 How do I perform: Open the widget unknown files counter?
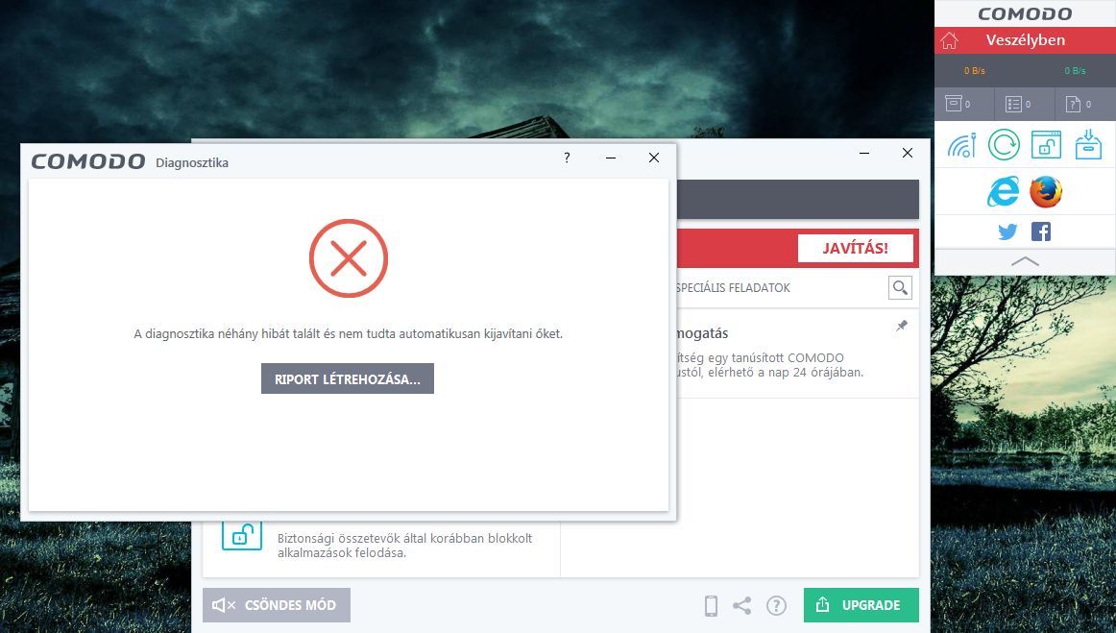tap(1079, 104)
